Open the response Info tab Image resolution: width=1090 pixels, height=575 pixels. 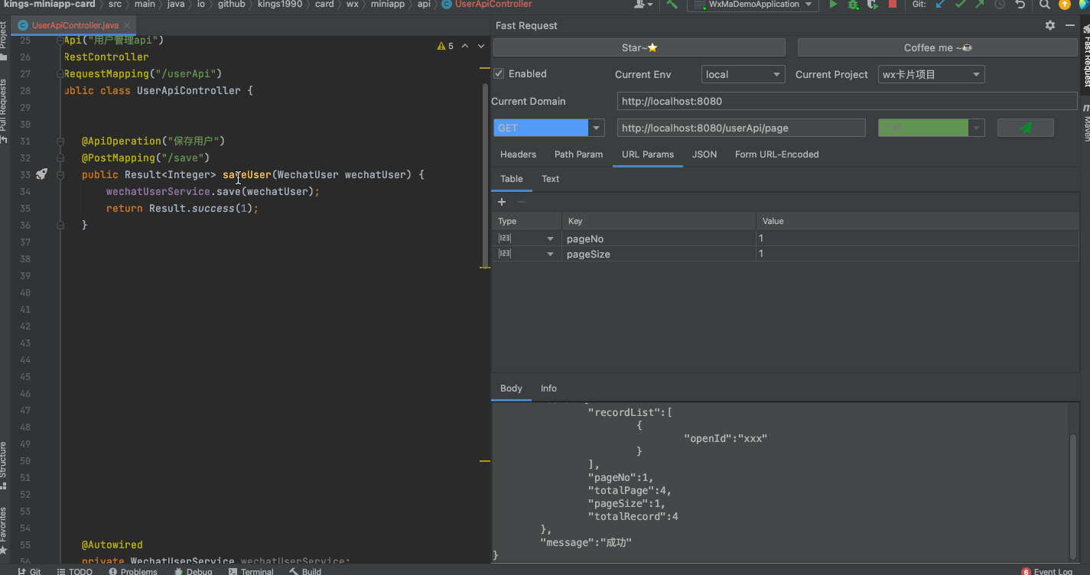(548, 388)
